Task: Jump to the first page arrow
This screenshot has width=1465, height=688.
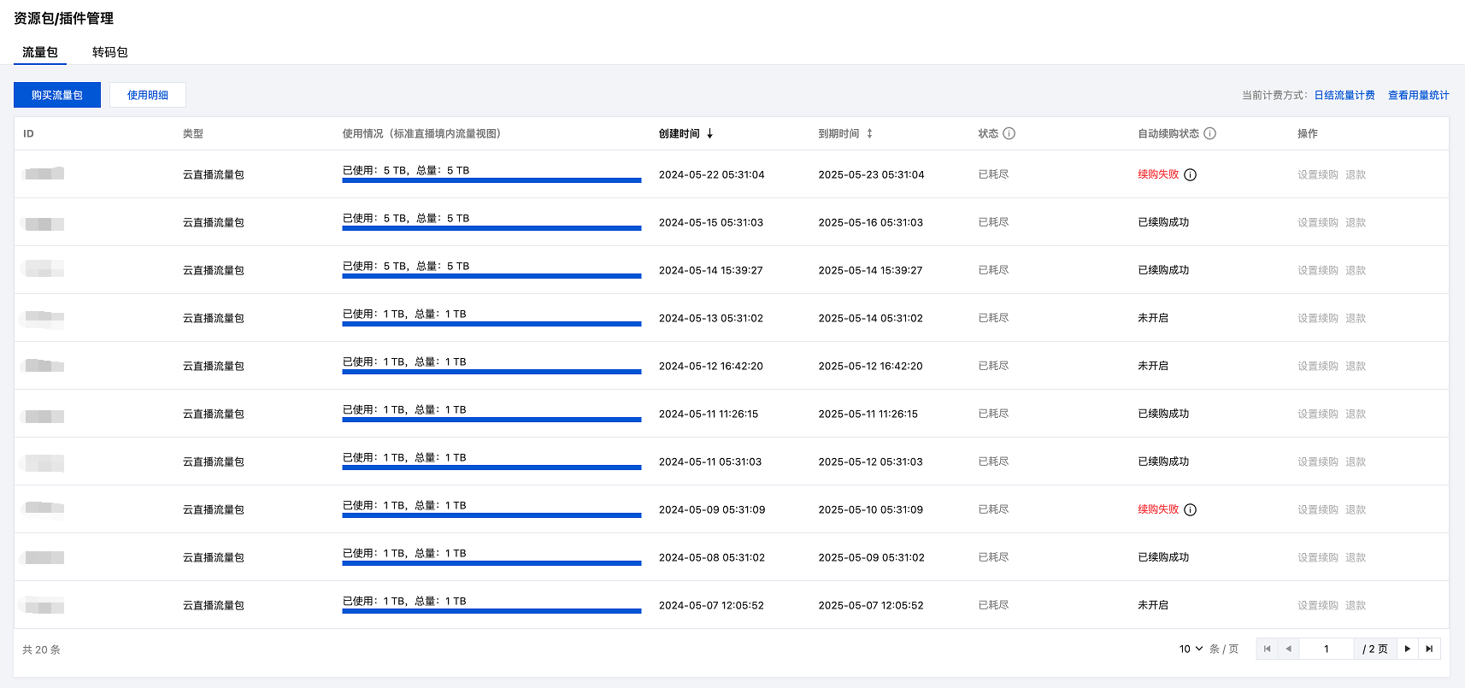Action: pos(1267,649)
